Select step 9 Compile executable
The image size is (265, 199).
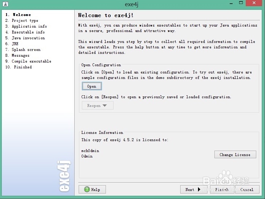pos(28,61)
